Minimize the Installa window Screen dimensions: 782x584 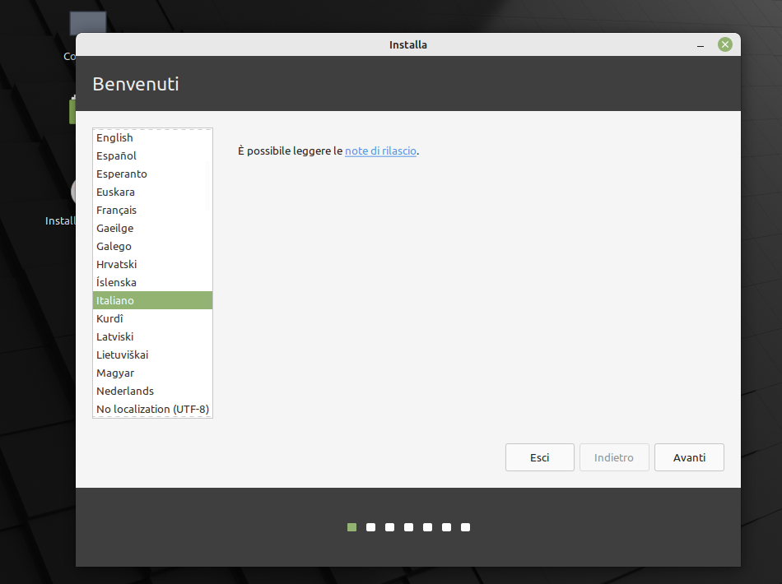(x=701, y=45)
